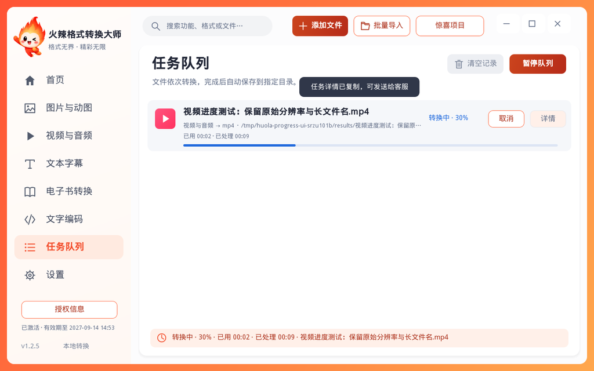
Task: Click the 本地转换 label
Action: [76, 346]
